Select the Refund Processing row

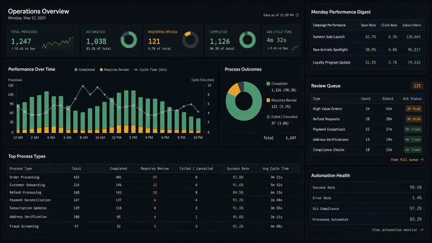[x=153, y=193]
